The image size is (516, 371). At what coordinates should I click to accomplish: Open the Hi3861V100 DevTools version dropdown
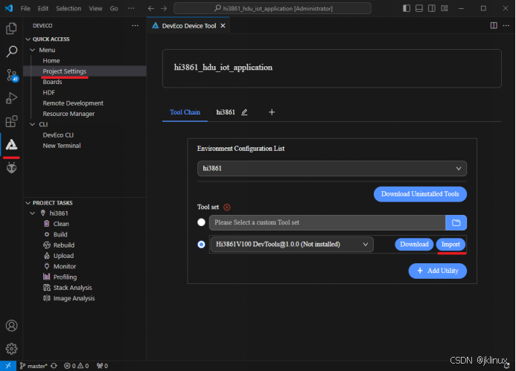coord(292,245)
